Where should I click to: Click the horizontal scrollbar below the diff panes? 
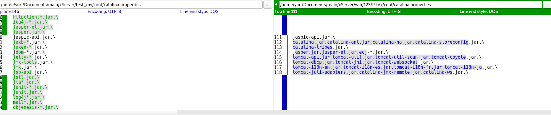point(275,112)
